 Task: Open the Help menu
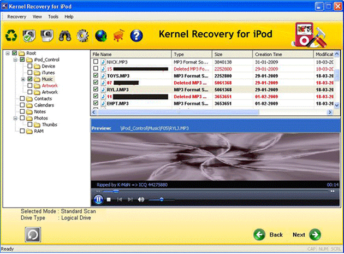(69, 17)
